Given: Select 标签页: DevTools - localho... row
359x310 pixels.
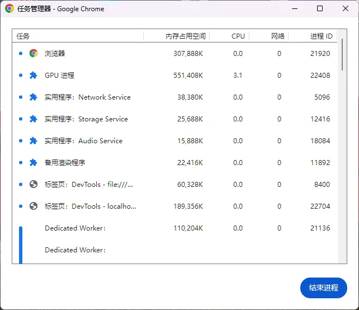Looking at the screenshot, I should coord(174,206).
